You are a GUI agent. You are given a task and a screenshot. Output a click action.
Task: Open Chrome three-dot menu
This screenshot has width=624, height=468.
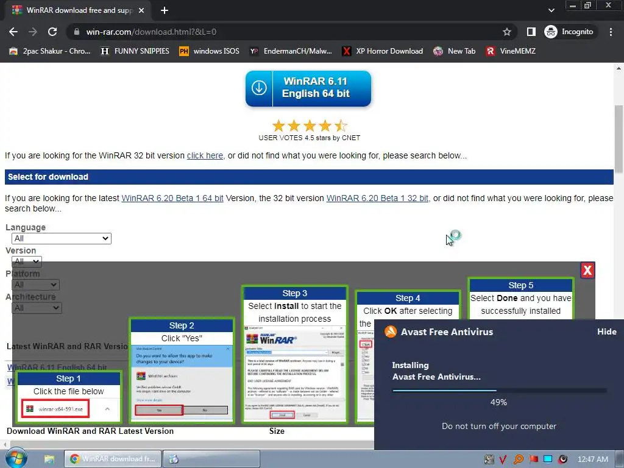(611, 32)
